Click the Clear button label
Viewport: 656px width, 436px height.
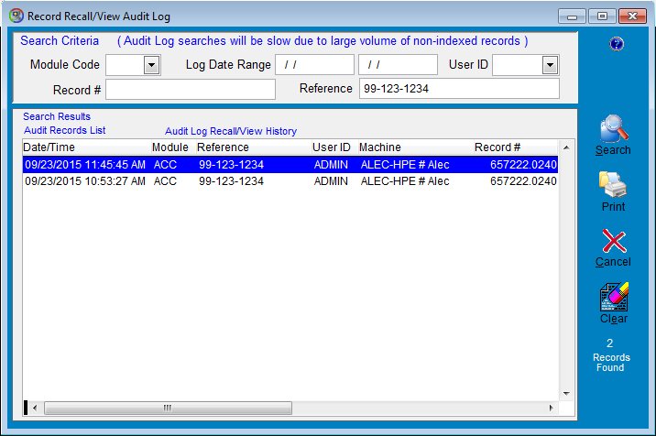point(614,319)
